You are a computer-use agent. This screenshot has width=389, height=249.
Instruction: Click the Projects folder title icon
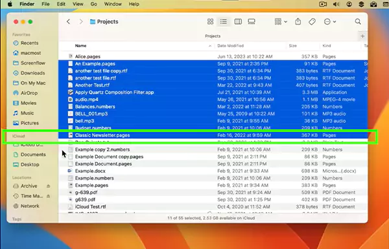tap(93, 22)
